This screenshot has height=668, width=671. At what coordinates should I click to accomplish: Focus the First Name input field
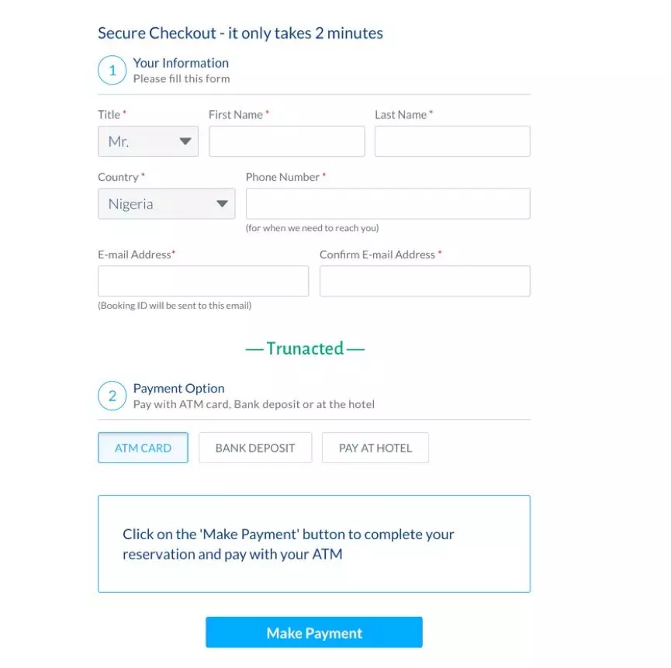[x=287, y=141]
